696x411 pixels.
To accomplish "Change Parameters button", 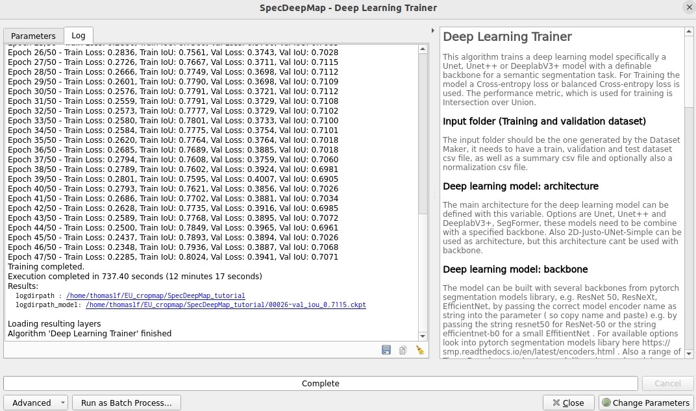I will click(x=646, y=403).
